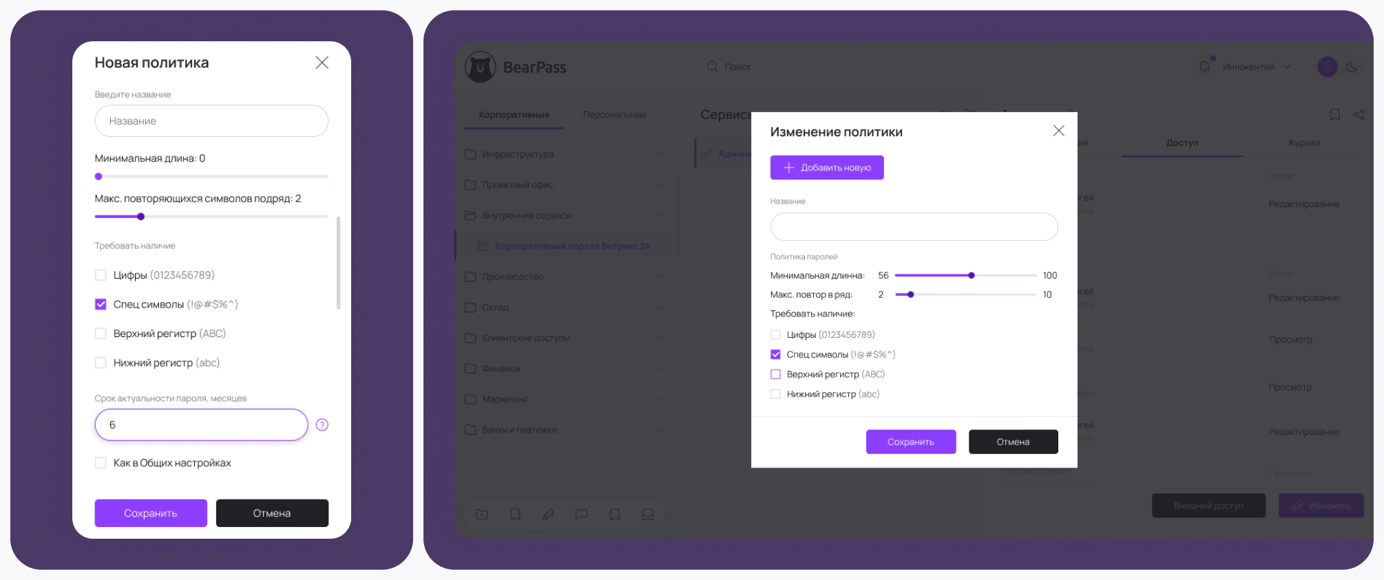Click the pencil edit icon in the bottom toolbar
Viewport: 1384px width, 580px height.
(x=548, y=515)
